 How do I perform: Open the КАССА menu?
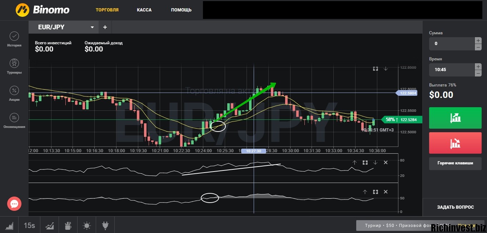144,10
